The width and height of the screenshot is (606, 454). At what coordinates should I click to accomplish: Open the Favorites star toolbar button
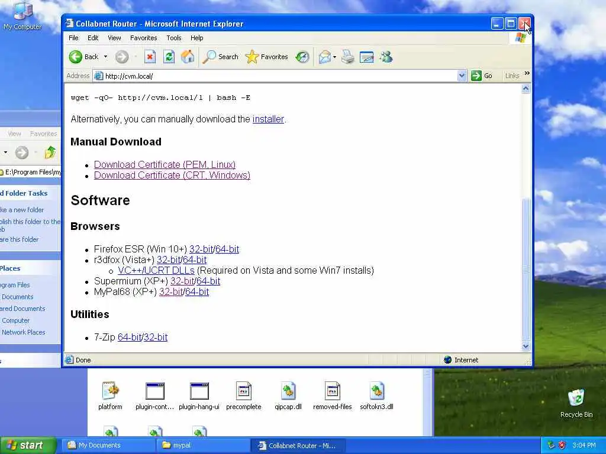pyautogui.click(x=267, y=57)
